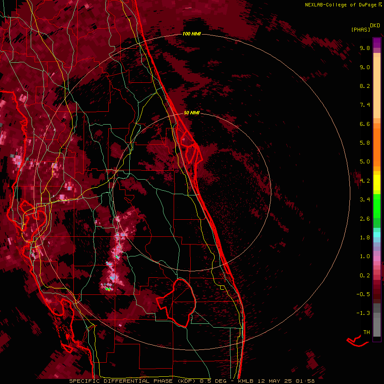
Task: Click the 12 MAY 25 date in the caption
Action: pyautogui.click(x=276, y=381)
